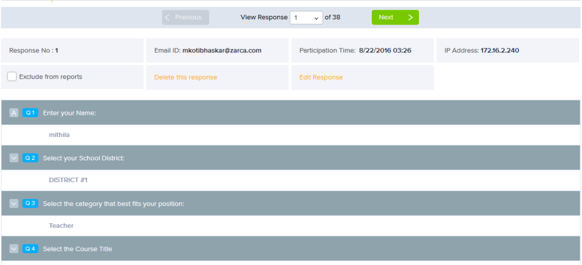Select the 'Enter your Name' question header
Viewport: 582px width, 265px height.
coord(69,113)
